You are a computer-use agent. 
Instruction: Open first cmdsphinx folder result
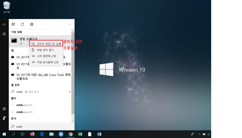click(x=41, y=105)
